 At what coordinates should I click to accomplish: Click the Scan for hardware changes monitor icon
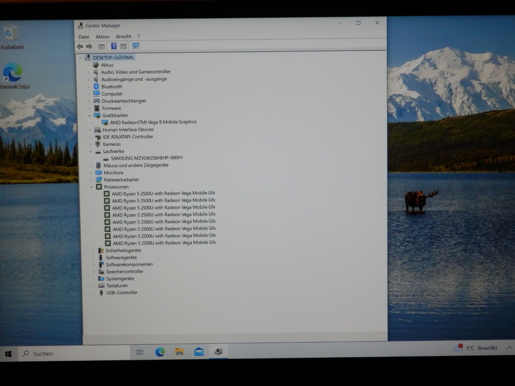(136, 46)
